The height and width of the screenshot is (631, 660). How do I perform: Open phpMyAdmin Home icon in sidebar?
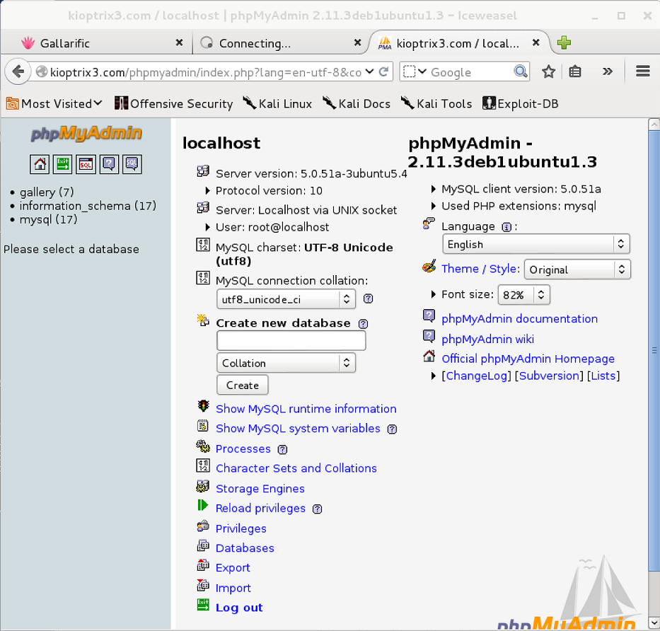click(x=40, y=163)
